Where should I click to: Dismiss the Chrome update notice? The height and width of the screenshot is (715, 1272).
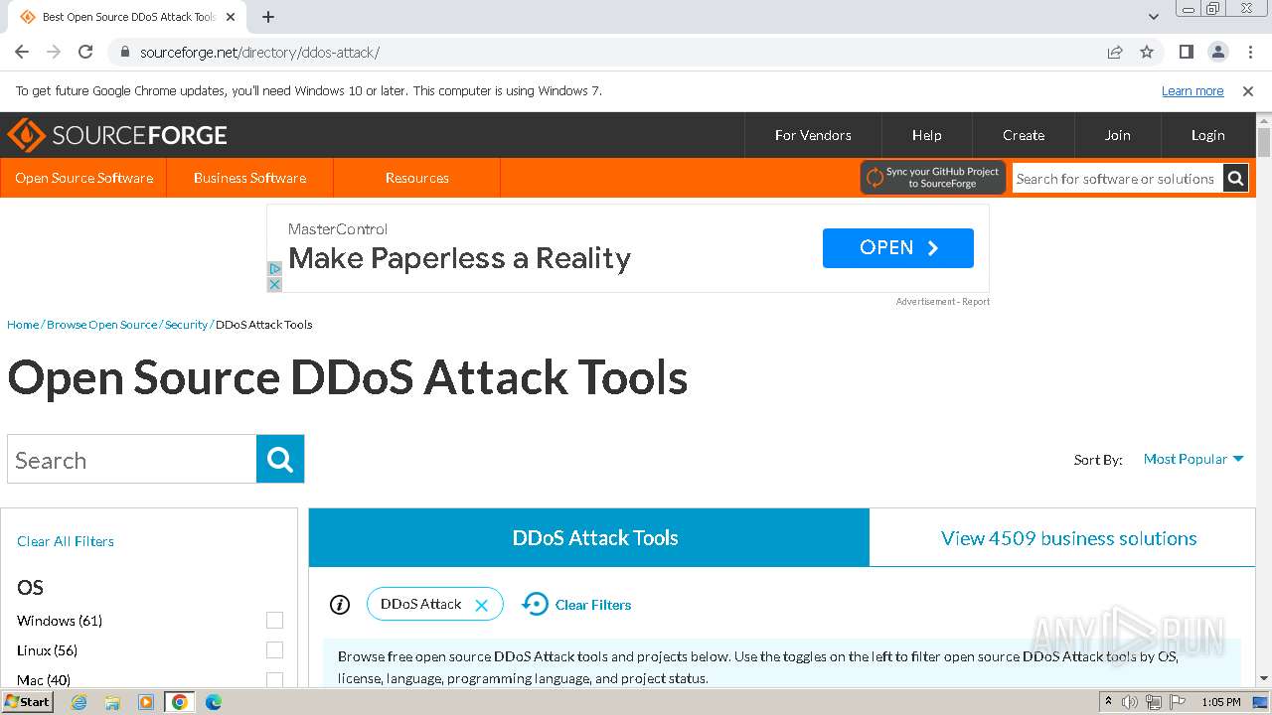click(1248, 90)
